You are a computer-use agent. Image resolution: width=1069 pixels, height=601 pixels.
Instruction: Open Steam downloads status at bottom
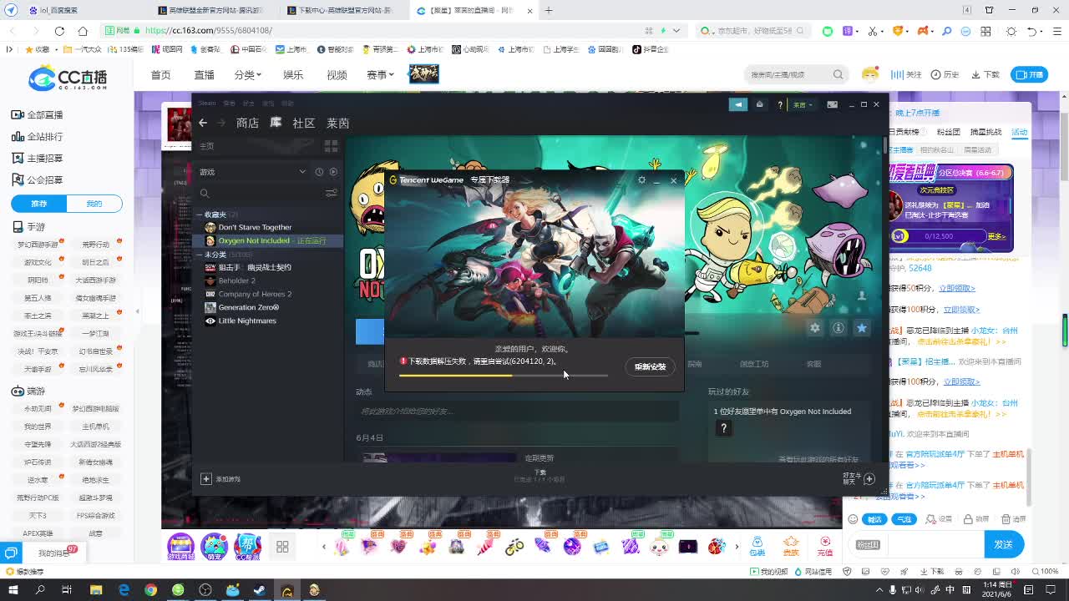pos(540,476)
